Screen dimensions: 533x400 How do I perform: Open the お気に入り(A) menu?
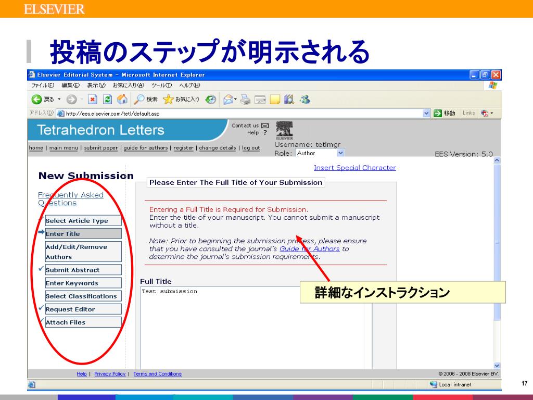tap(129, 85)
